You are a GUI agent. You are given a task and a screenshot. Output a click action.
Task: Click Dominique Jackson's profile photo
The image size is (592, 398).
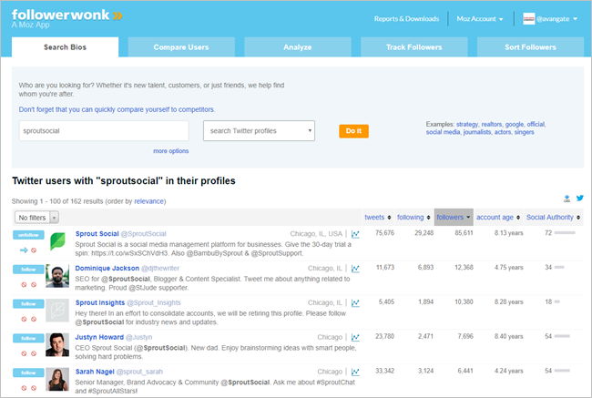tap(57, 276)
